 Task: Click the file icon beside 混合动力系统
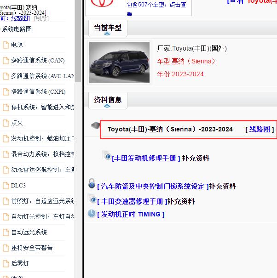[6, 154]
